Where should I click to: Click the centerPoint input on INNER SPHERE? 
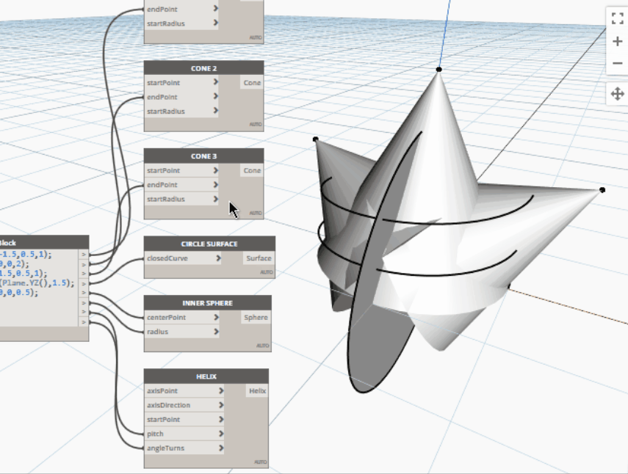point(181,317)
